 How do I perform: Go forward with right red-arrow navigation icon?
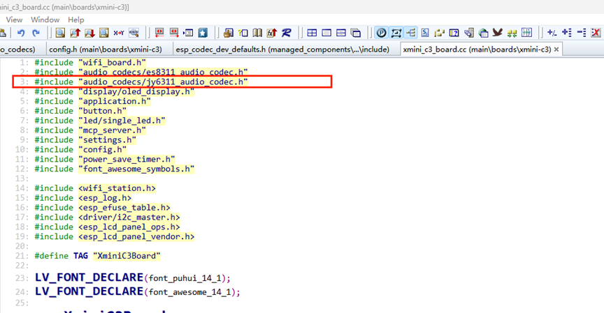click(174, 33)
